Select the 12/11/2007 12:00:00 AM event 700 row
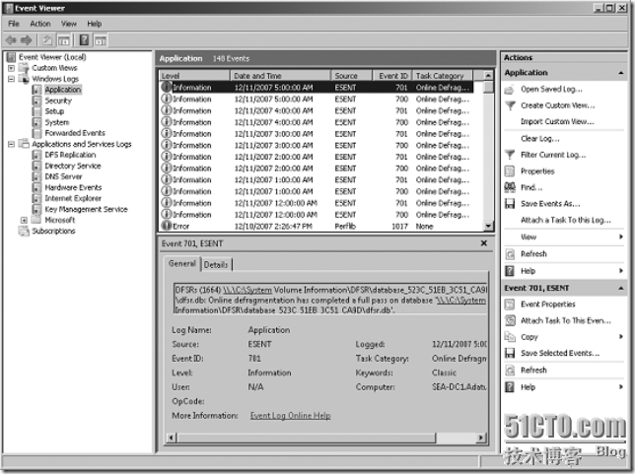 pos(317,215)
